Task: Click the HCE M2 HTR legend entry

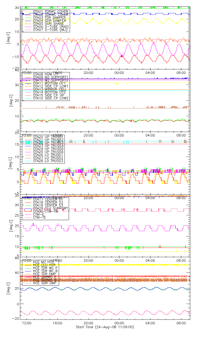Action: pos(43,262)
